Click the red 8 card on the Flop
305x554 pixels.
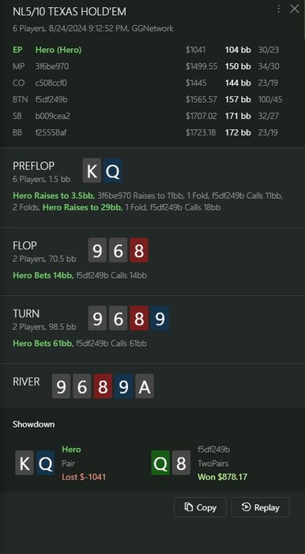click(x=139, y=250)
